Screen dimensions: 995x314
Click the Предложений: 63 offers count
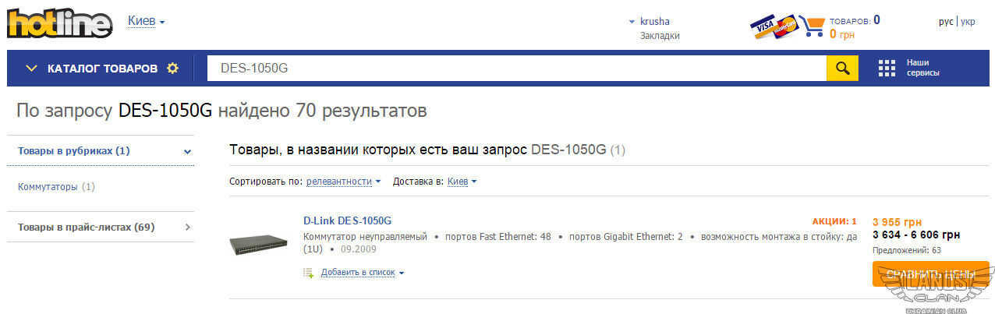click(x=907, y=250)
